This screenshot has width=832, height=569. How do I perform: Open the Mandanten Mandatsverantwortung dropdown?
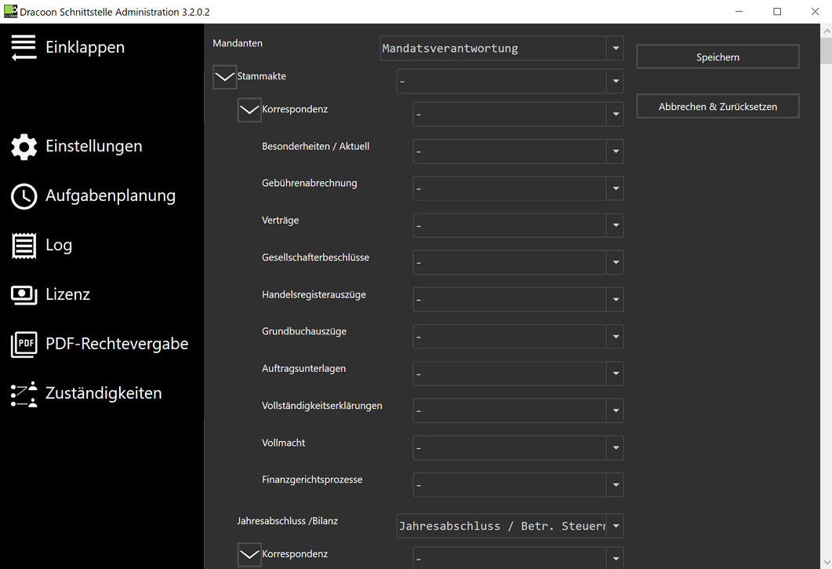click(501, 49)
